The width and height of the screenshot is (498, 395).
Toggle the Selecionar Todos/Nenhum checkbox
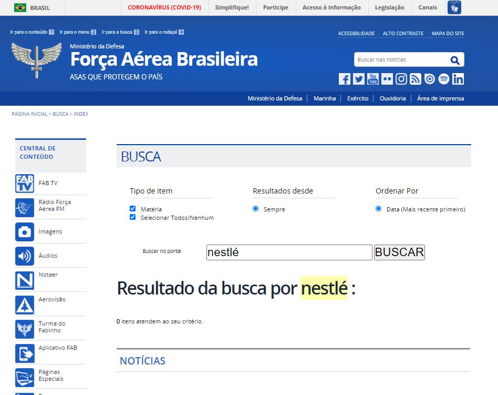(x=133, y=217)
